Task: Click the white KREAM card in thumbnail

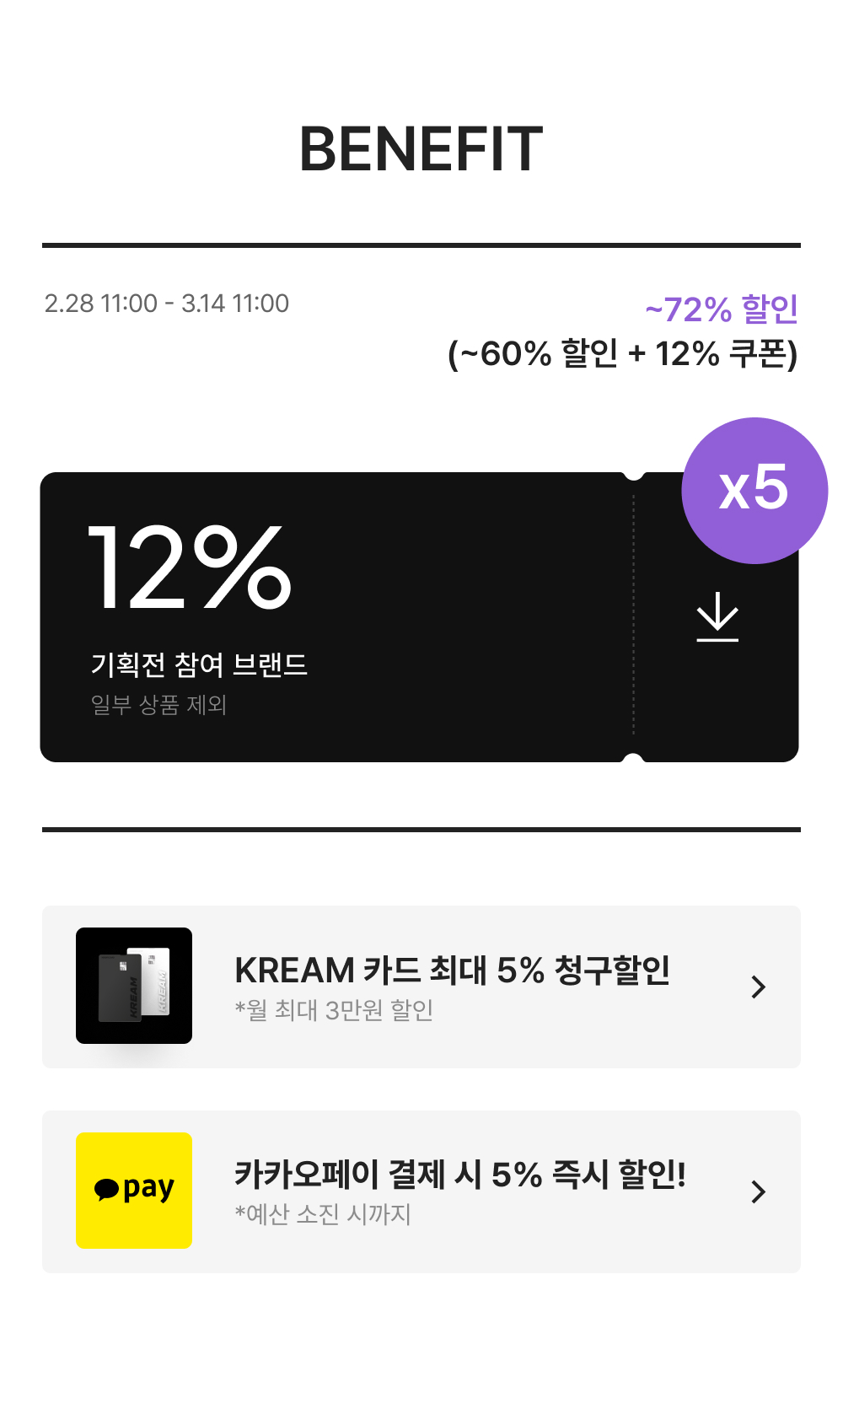Action: tap(156, 981)
